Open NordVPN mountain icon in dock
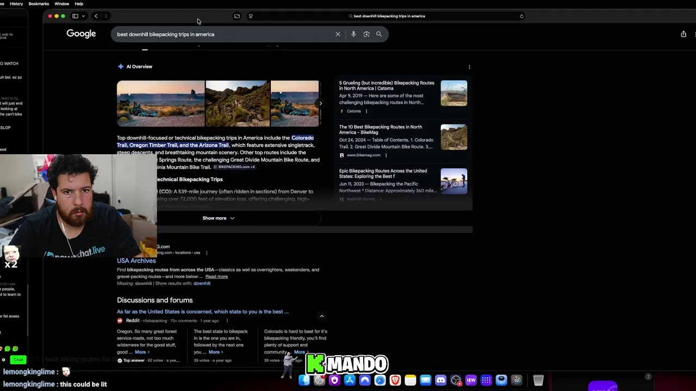Screen dimensions: 696x391 coord(365,380)
